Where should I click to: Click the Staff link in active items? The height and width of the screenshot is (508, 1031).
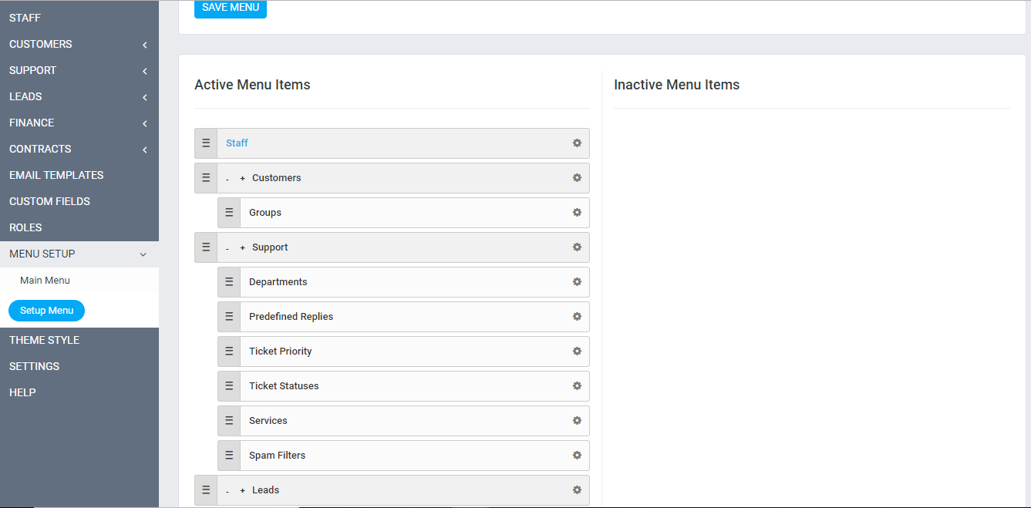click(237, 143)
